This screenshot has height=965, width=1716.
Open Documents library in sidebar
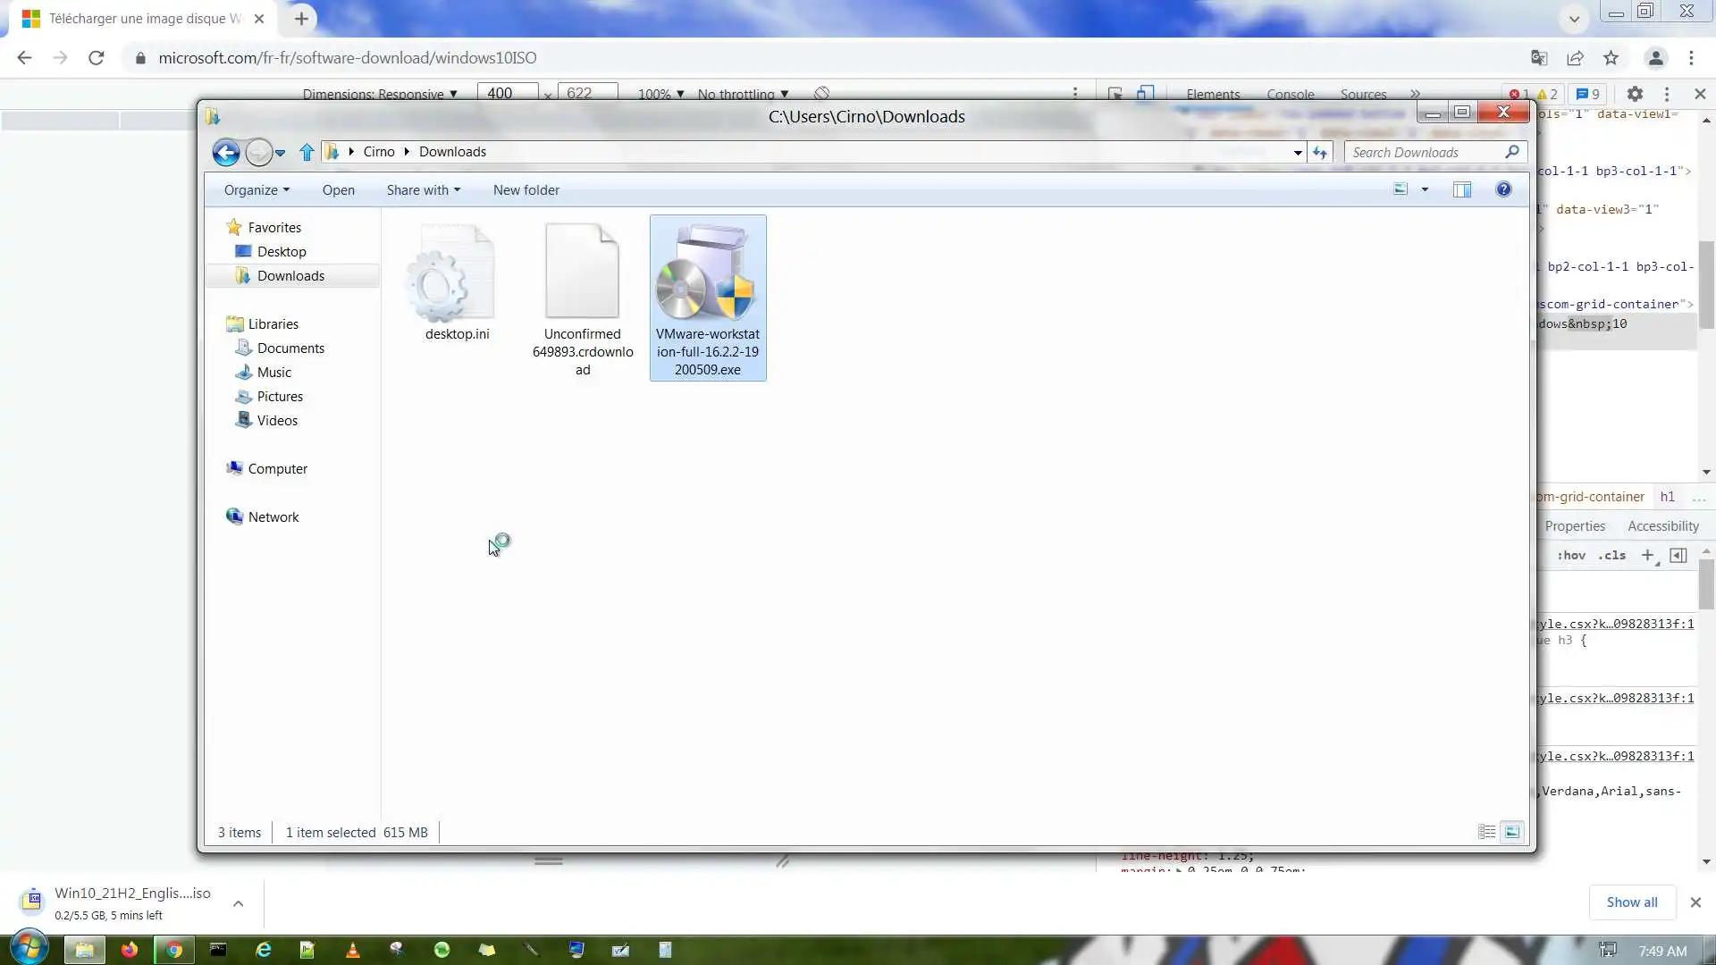click(290, 348)
